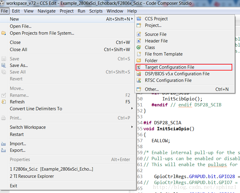Click the Refresh icon in File menu
Viewport: 240px width, 193px height.
pos(4,102)
